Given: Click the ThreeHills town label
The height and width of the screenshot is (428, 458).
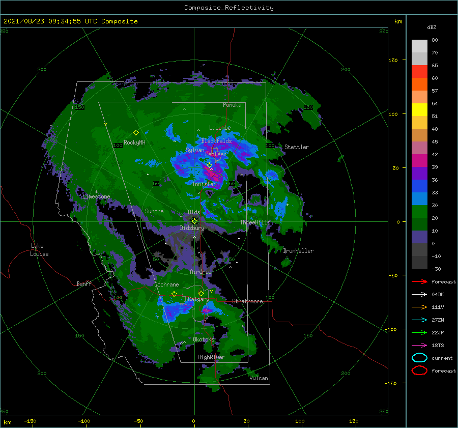Looking at the screenshot, I should pos(255,222).
